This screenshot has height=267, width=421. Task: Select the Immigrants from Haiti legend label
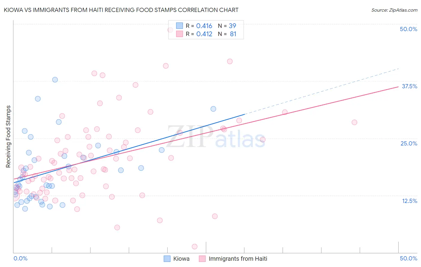tap(238, 259)
